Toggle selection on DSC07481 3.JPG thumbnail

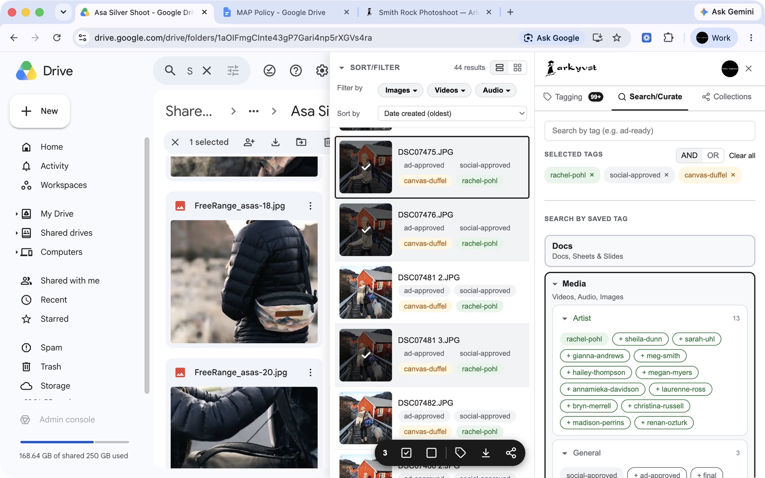click(x=365, y=355)
